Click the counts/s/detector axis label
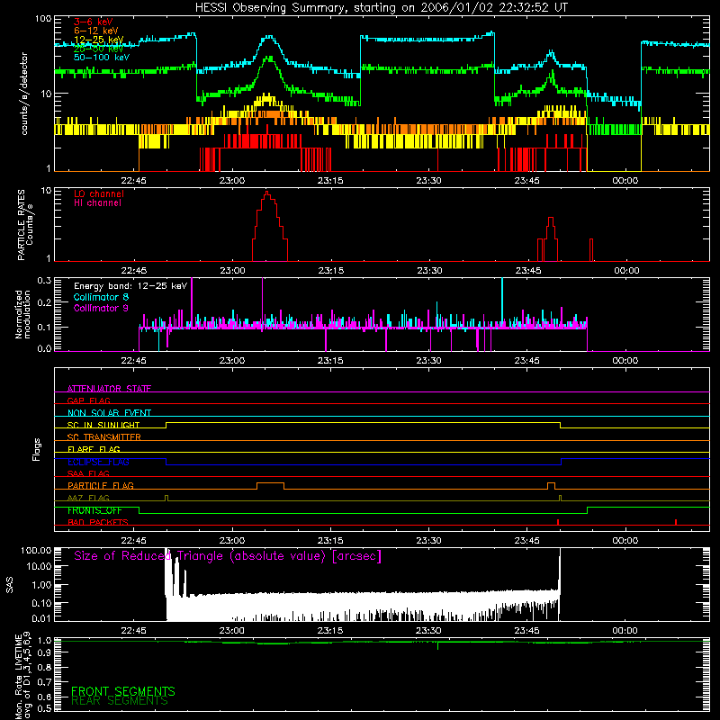 24,94
